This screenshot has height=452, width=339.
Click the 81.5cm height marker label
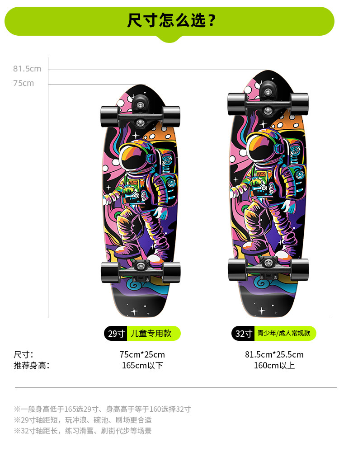pyautogui.click(x=27, y=69)
